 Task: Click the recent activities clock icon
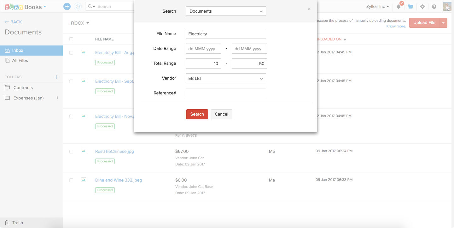(78, 6)
